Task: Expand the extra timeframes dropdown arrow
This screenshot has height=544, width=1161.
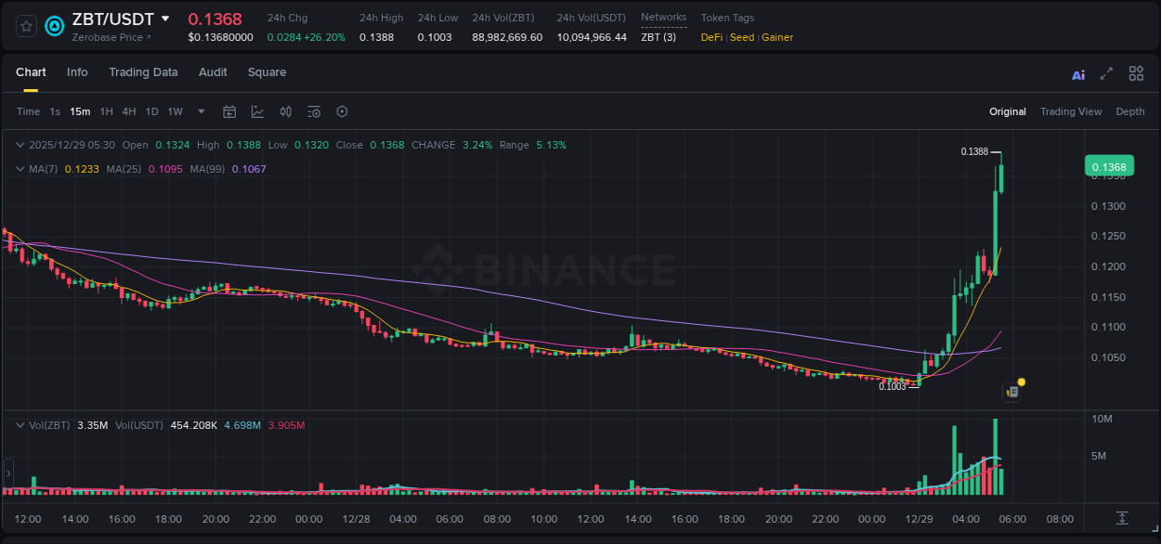Action: tap(200, 111)
